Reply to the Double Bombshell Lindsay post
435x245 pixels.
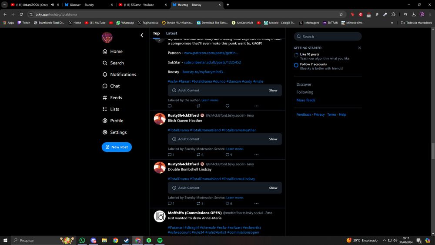[171, 204]
